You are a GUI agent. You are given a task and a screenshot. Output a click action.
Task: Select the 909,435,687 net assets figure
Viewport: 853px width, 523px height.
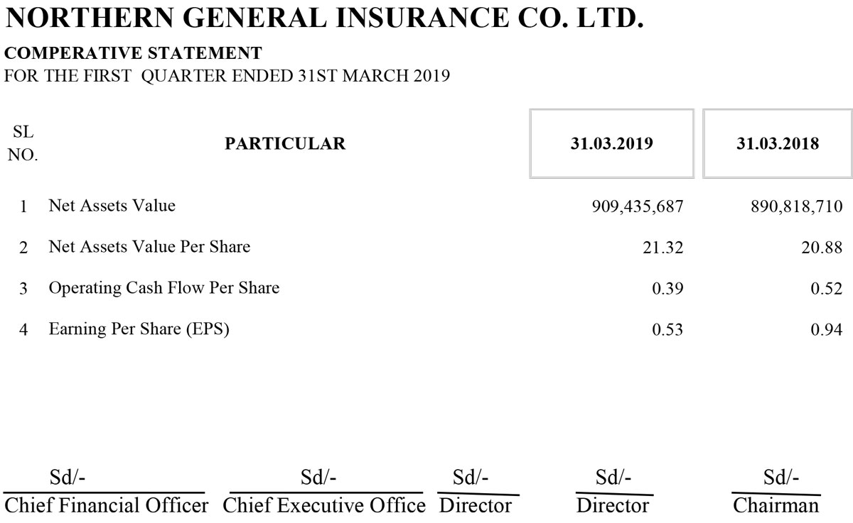coord(637,207)
